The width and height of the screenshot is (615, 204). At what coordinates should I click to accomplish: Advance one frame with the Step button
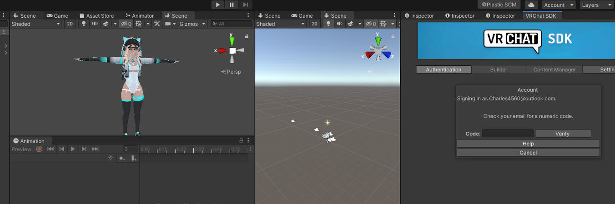click(245, 5)
